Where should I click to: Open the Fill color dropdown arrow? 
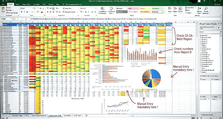coord(40,12)
